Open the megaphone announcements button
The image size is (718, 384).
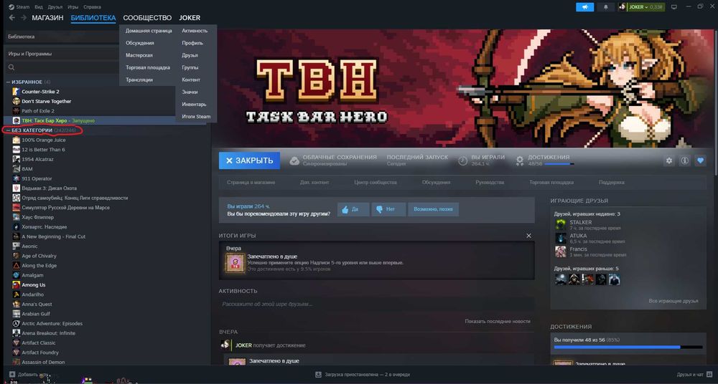[584, 7]
